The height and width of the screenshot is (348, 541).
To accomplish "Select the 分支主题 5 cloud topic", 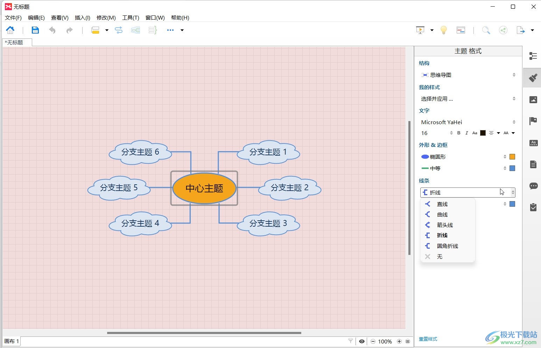I will click(x=119, y=188).
